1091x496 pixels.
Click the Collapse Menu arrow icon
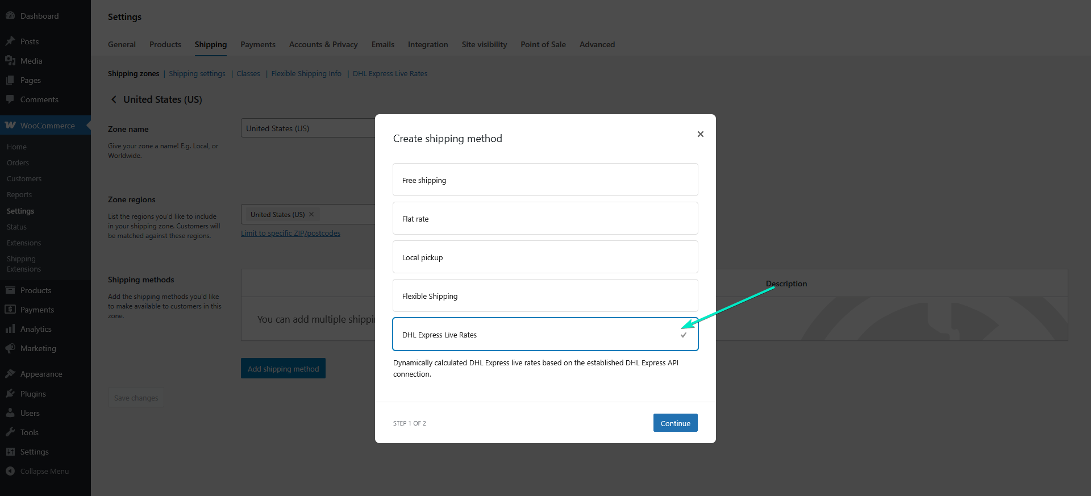click(x=10, y=471)
